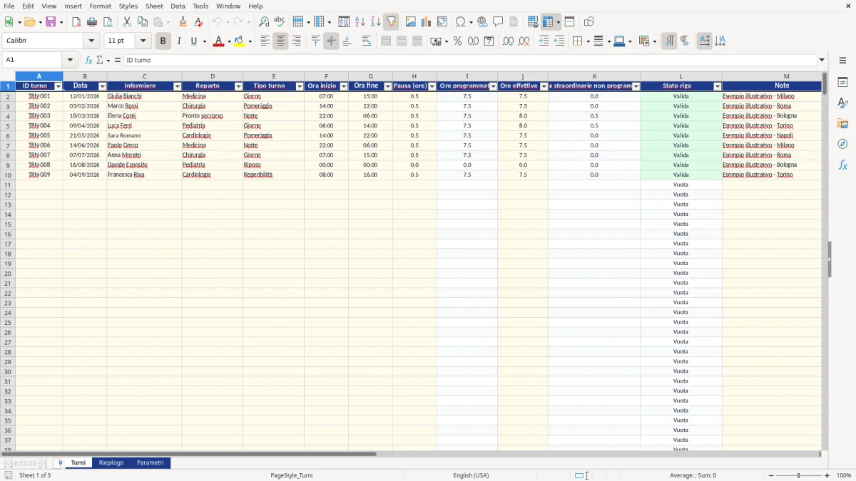Click the Font Color red A button

tap(218, 41)
